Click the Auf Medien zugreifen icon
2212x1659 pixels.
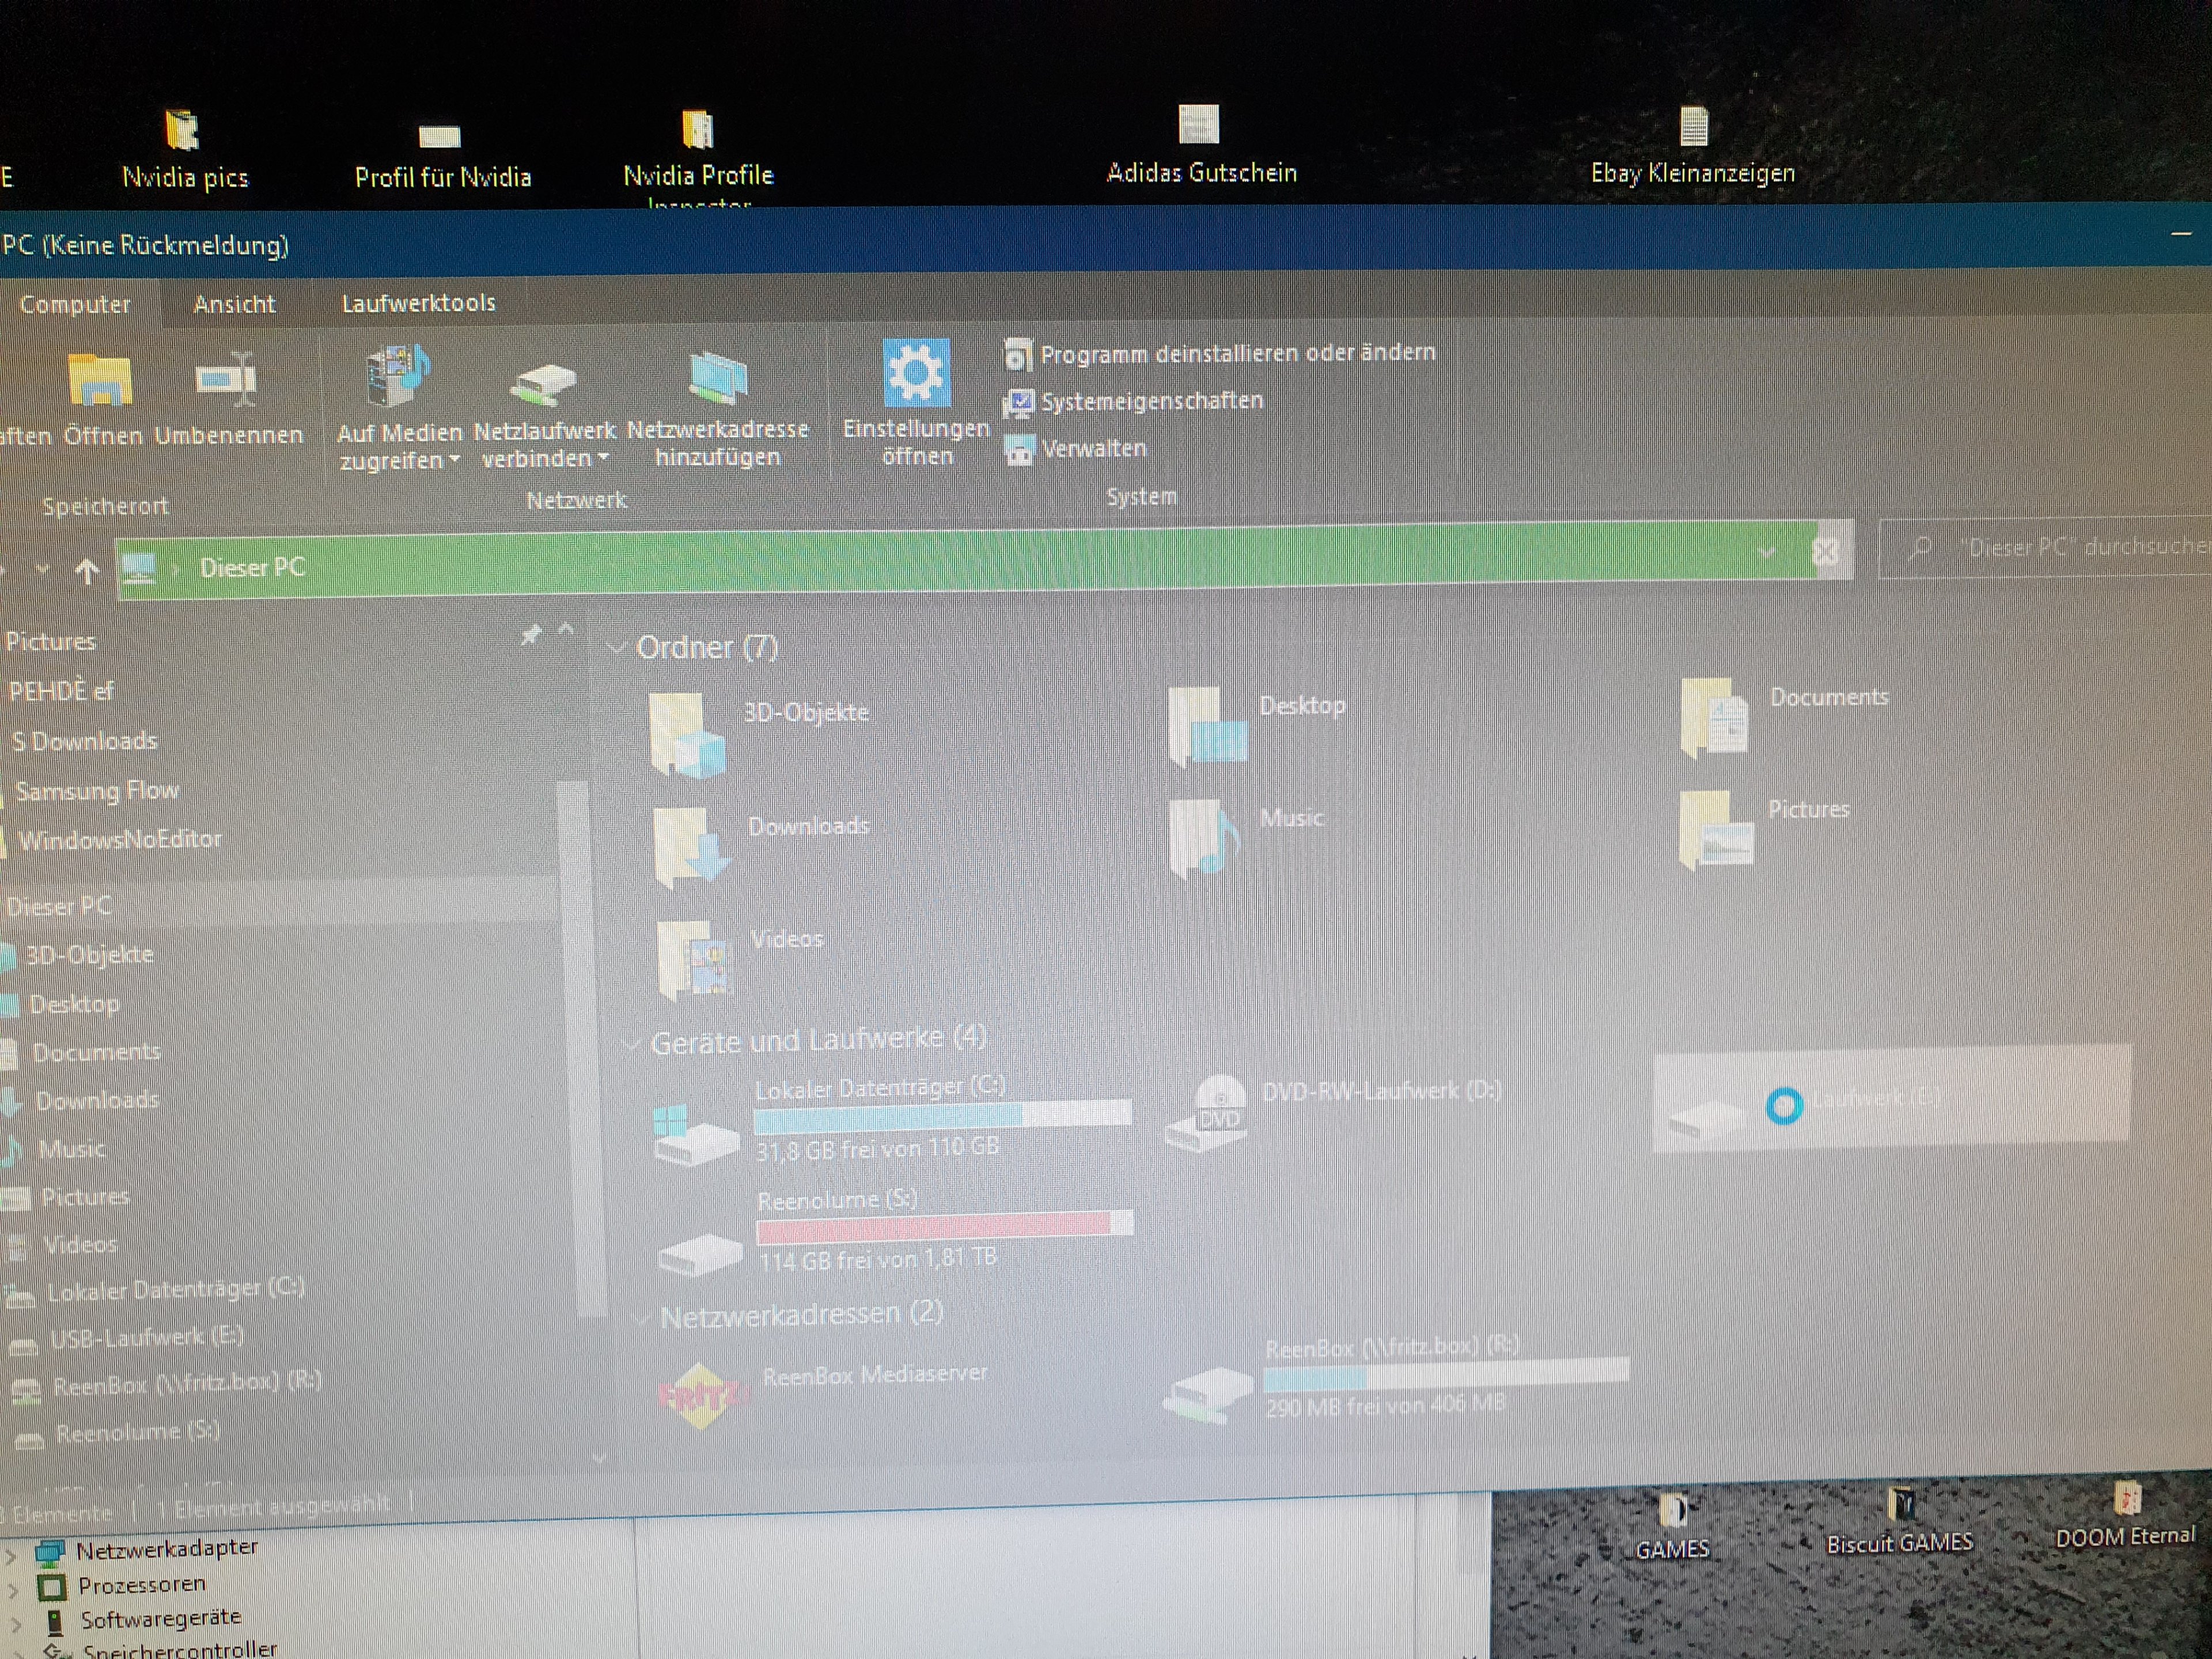(397, 376)
